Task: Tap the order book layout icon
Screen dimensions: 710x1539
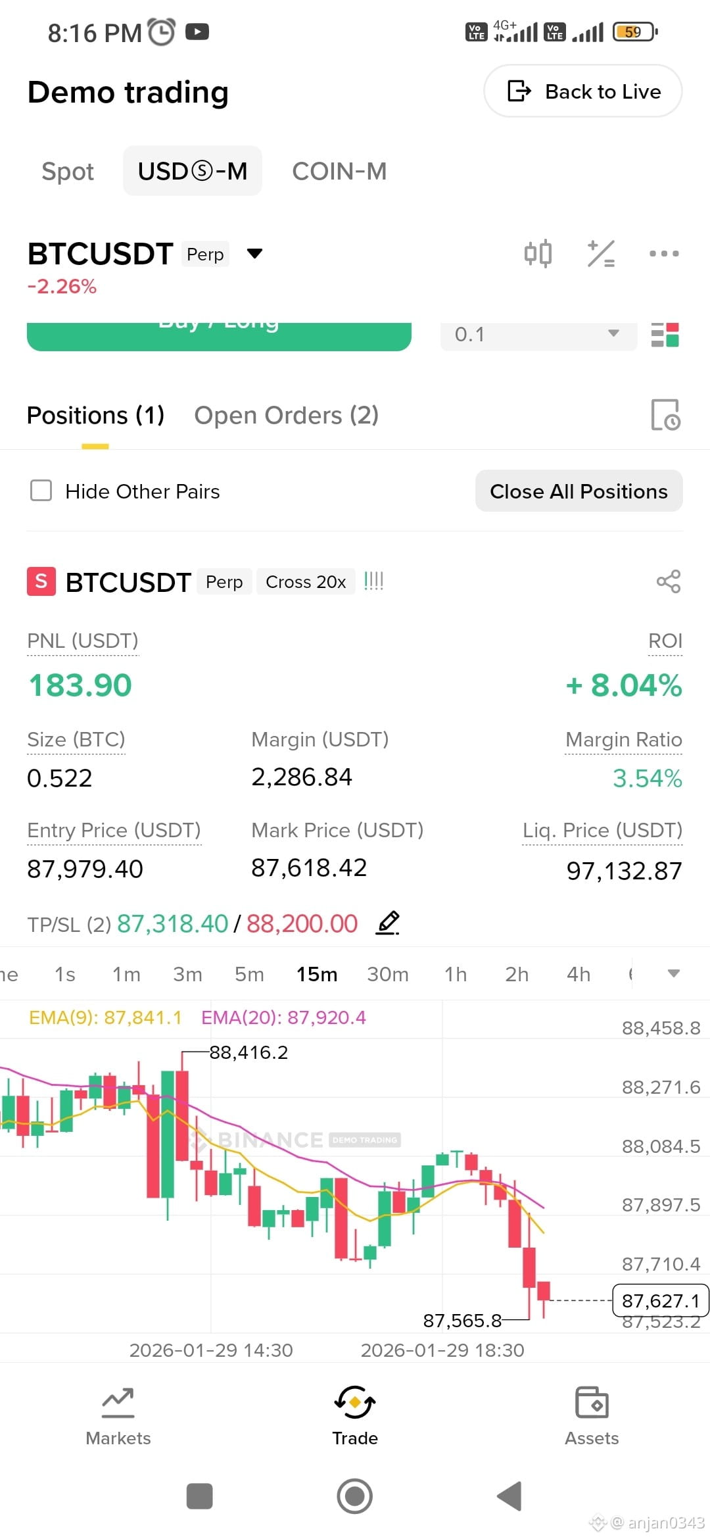Action: (665, 335)
